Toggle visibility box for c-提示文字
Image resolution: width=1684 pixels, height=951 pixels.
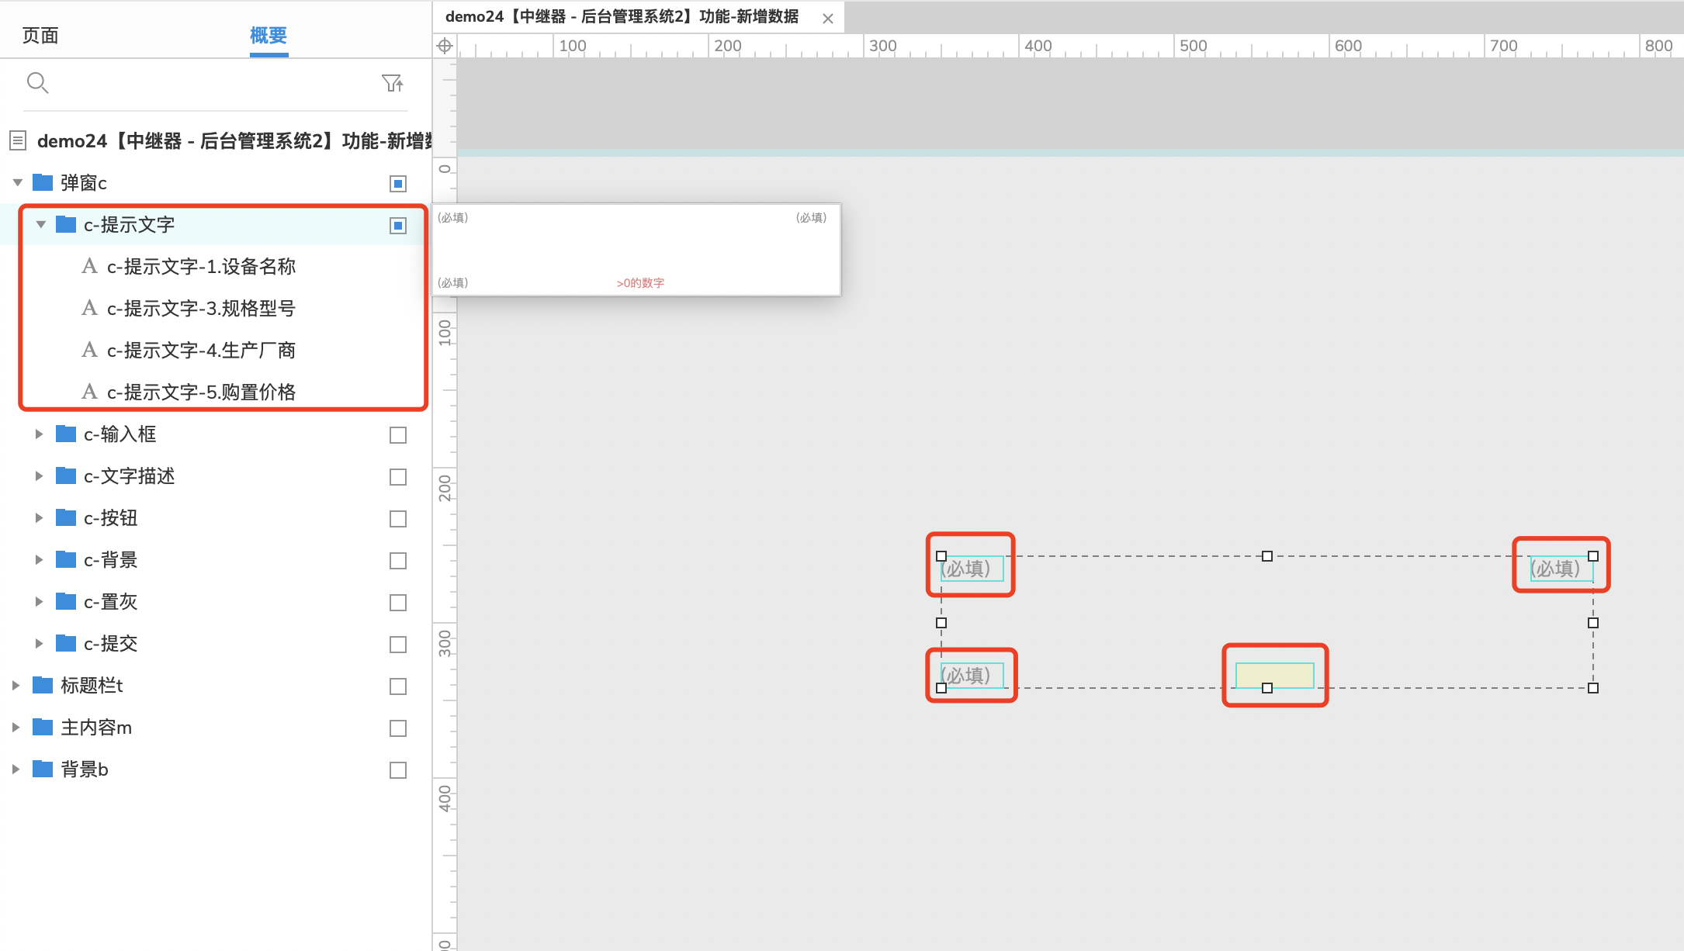coord(398,226)
